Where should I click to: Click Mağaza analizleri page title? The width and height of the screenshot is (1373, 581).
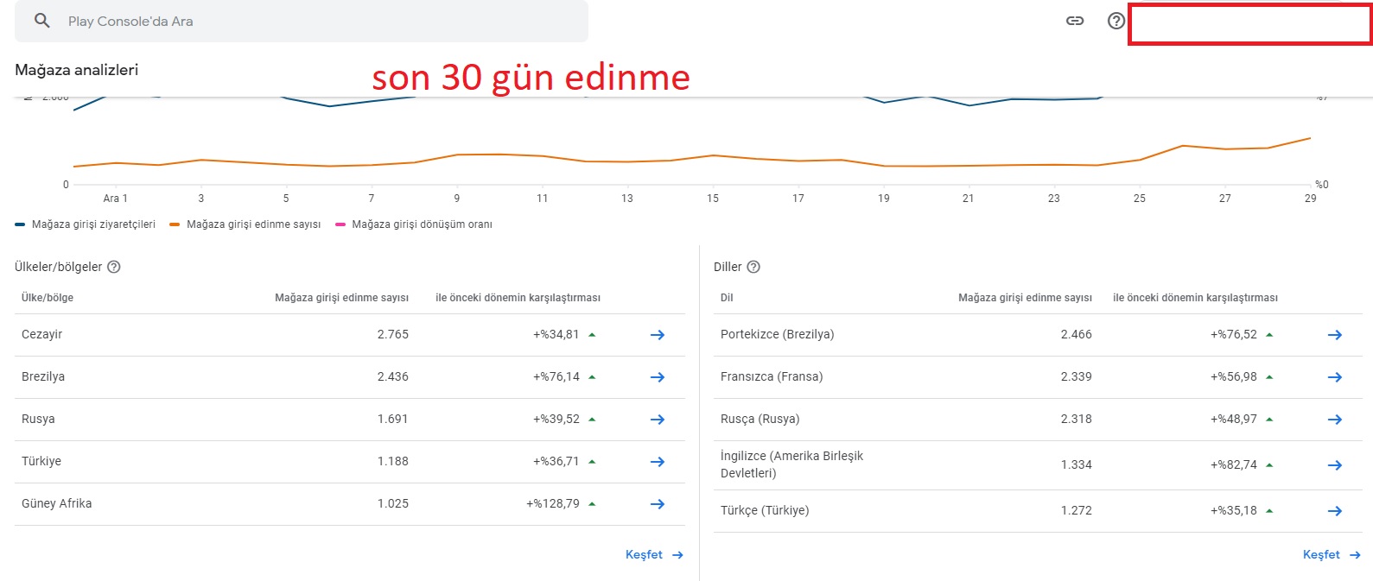[76, 70]
